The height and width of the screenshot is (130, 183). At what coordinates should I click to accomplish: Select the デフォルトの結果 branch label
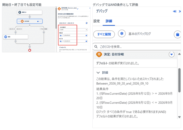point(44,29)
